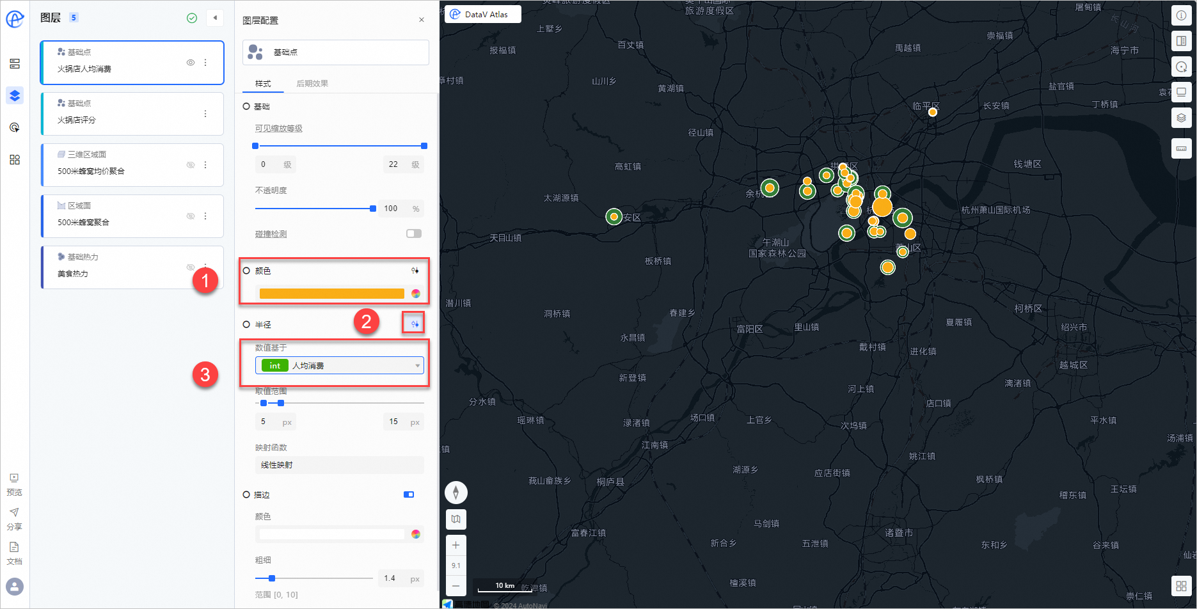The height and width of the screenshot is (609, 1197).
Task: Open the stroke color palette picker icon
Action: (416, 534)
